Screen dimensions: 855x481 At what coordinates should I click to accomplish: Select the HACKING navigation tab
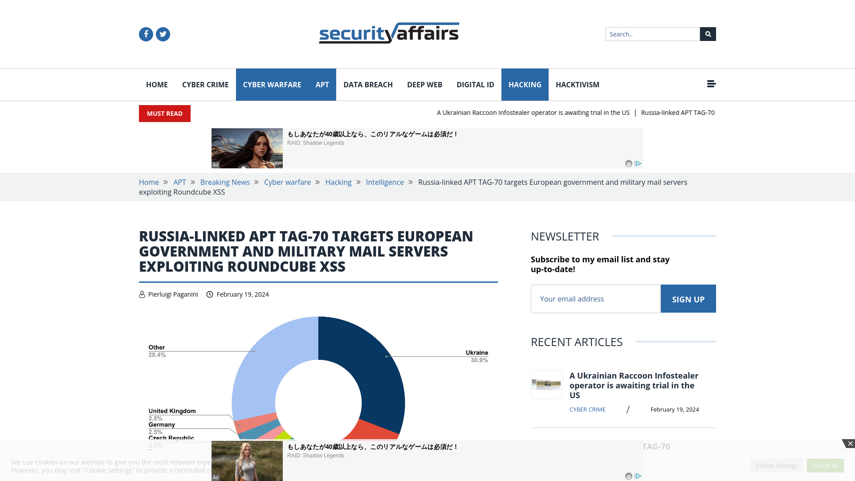click(x=525, y=84)
